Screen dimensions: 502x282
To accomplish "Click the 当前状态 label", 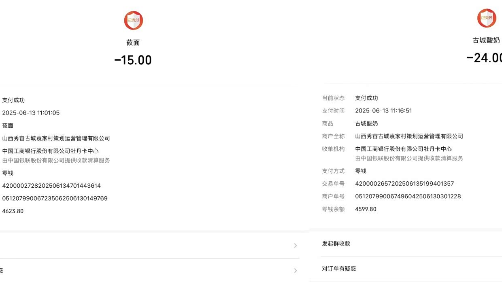I will point(333,98).
